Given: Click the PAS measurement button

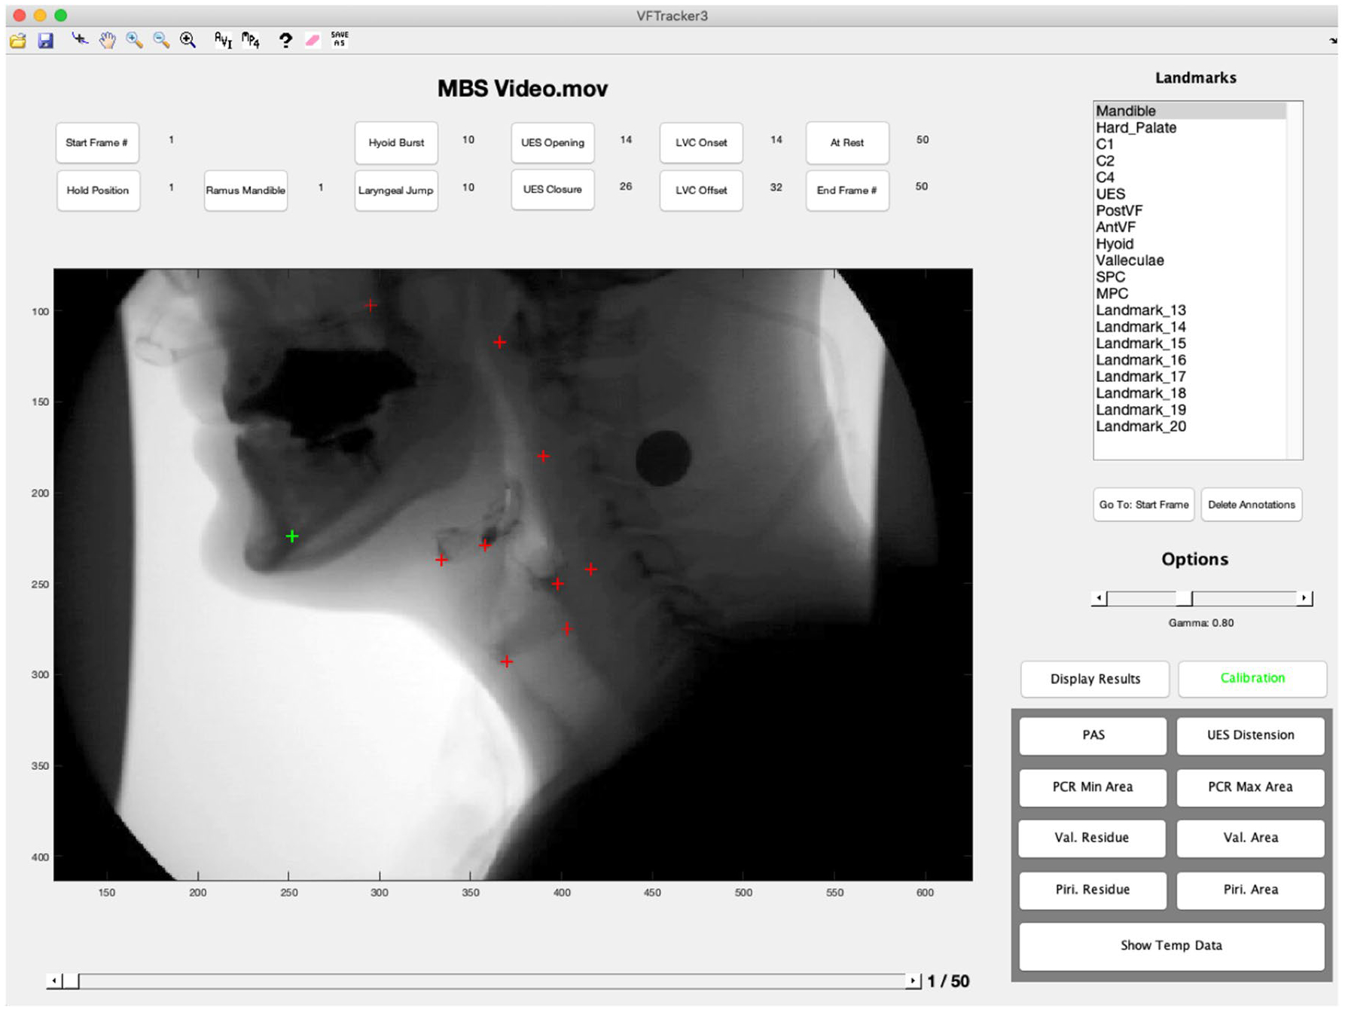Looking at the screenshot, I should click(x=1093, y=736).
